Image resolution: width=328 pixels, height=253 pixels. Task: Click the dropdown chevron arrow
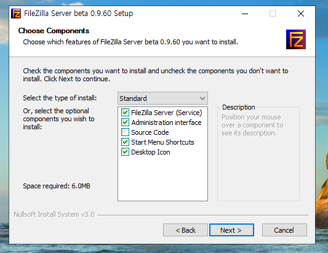point(202,98)
